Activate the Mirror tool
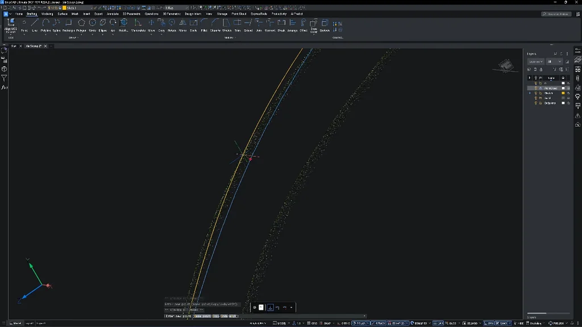The width and height of the screenshot is (582, 327). [x=182, y=25]
